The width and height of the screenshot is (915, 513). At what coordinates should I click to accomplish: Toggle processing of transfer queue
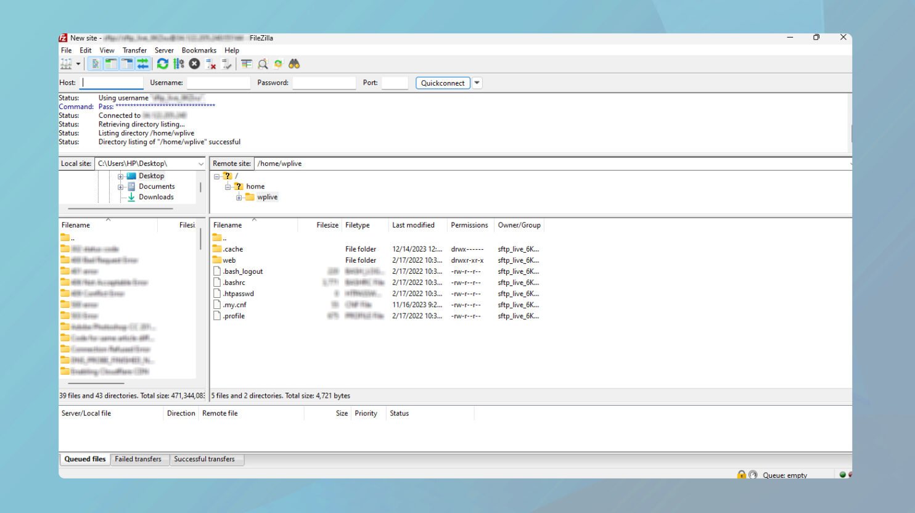(x=179, y=64)
